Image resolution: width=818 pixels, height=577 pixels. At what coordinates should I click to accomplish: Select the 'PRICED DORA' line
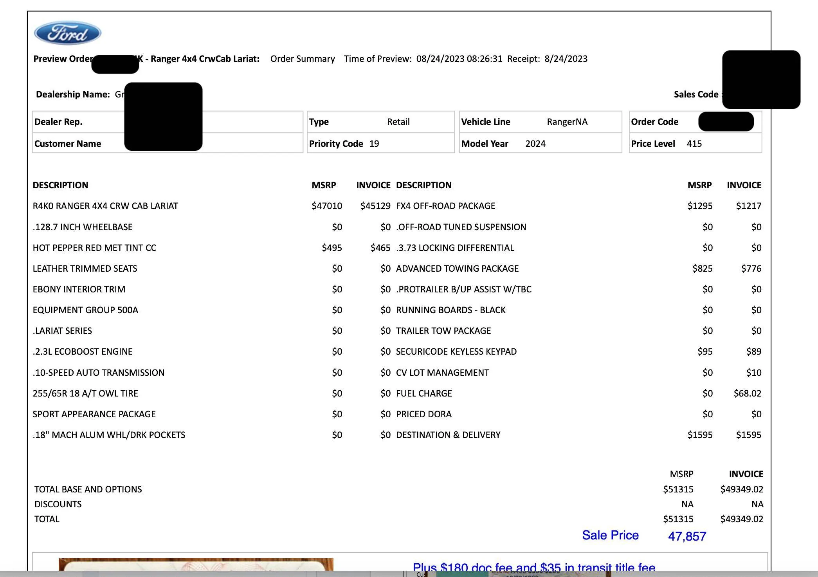pos(424,414)
